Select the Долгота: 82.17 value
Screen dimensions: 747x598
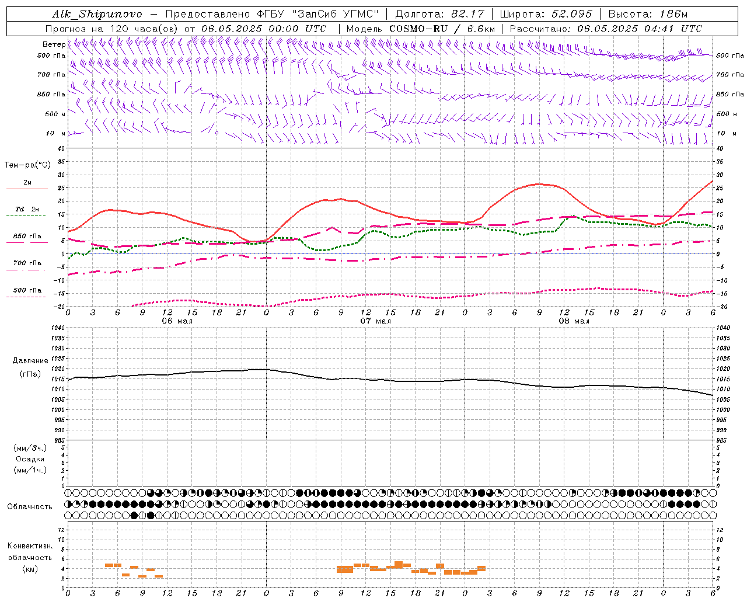pyautogui.click(x=439, y=15)
